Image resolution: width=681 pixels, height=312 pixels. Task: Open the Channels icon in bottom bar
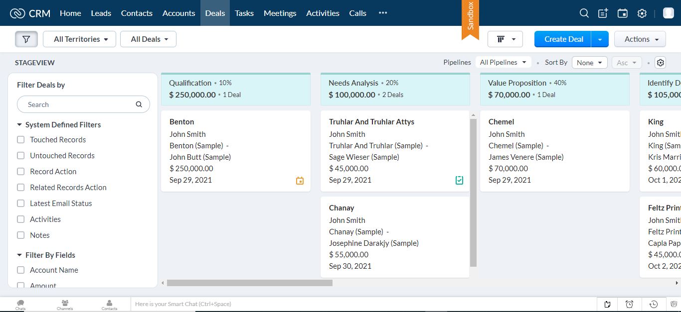coord(65,304)
